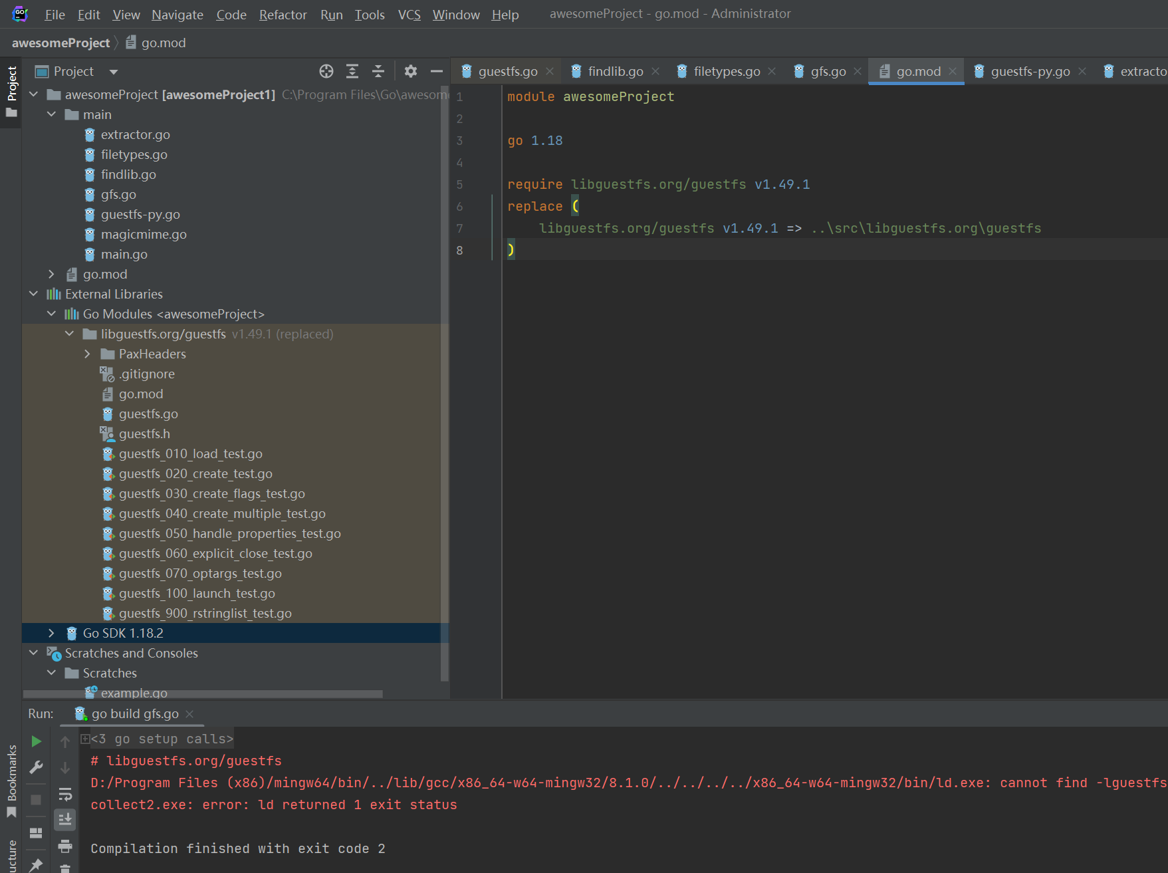Select guestfs_900_rstringlist_test.go file
The width and height of the screenshot is (1168, 873).
click(x=205, y=613)
